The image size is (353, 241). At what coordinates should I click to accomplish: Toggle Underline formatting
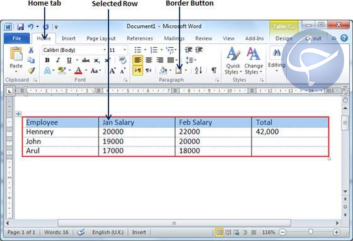[69, 60]
